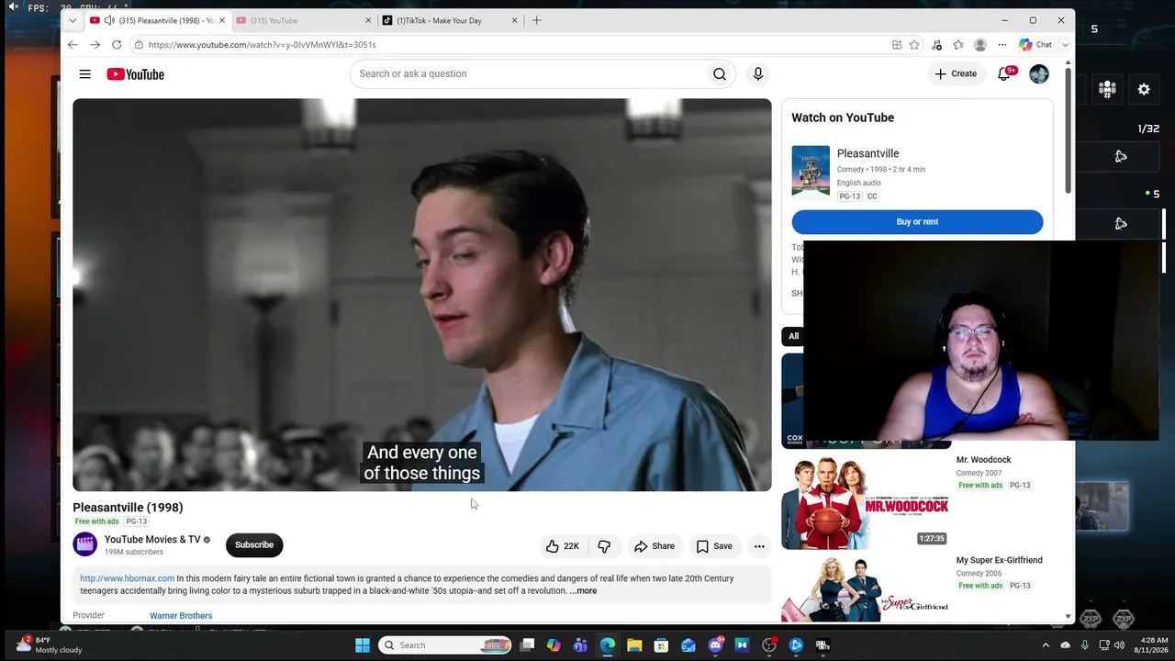Show hidden system tray icons
The image size is (1175, 661).
click(x=1046, y=645)
